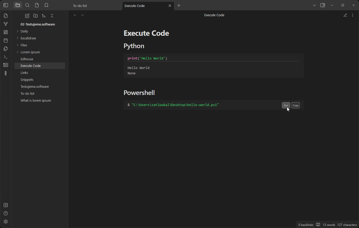The width and height of the screenshot is (359, 228).
Task: Create a new note
Action: (x=27, y=16)
